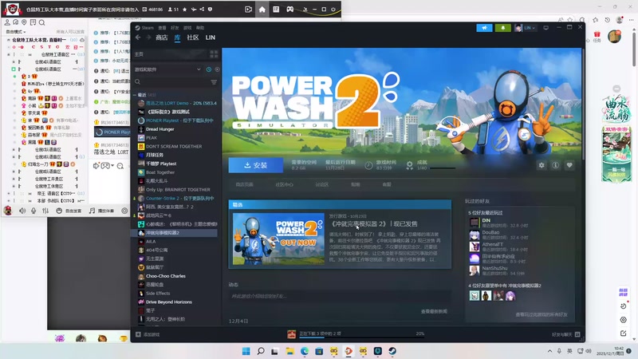
Task: Open Microsoft Edge from the taskbar
Action: coord(305,351)
